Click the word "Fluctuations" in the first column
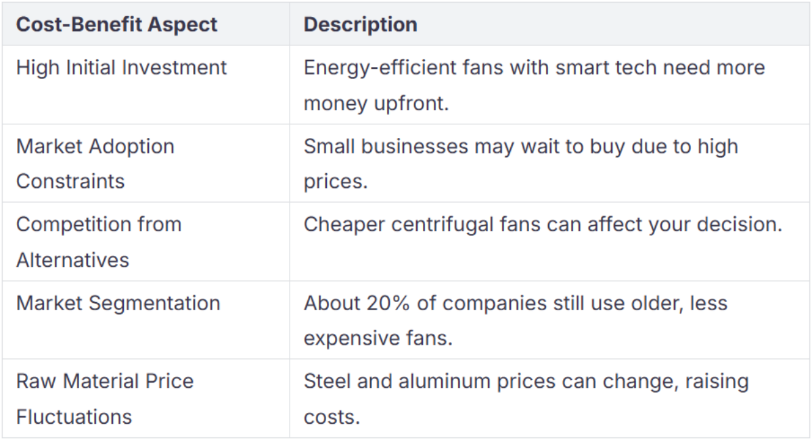The image size is (812, 440). click(x=74, y=417)
